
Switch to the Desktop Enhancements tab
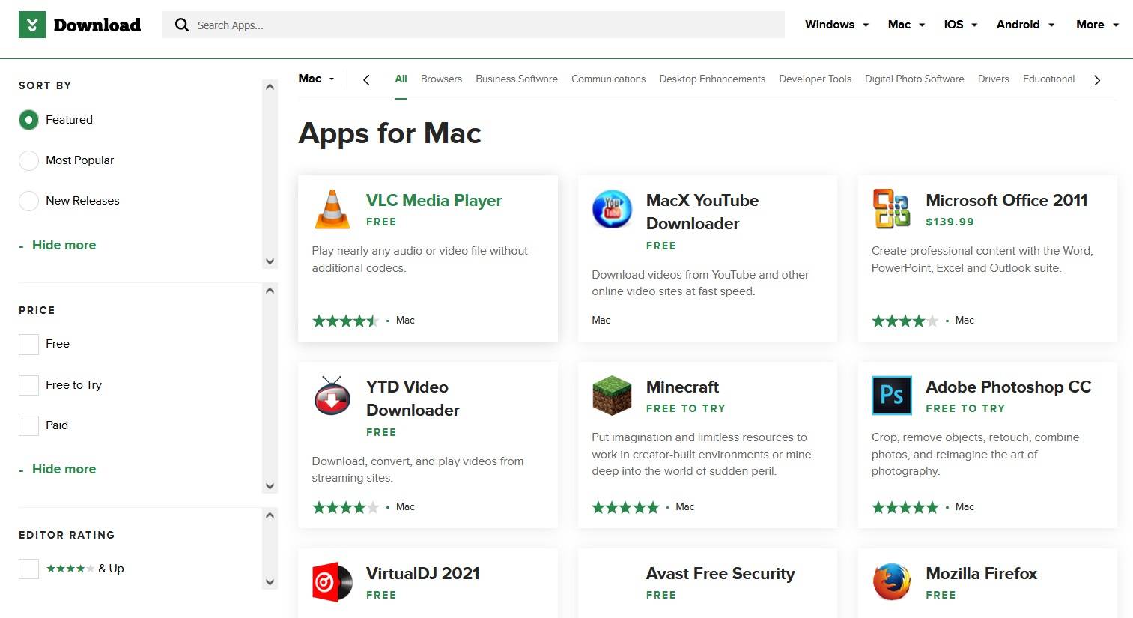tap(712, 79)
